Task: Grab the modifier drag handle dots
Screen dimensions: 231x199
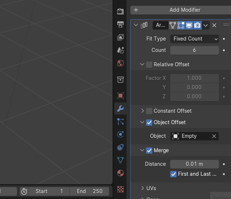Action: (226, 25)
